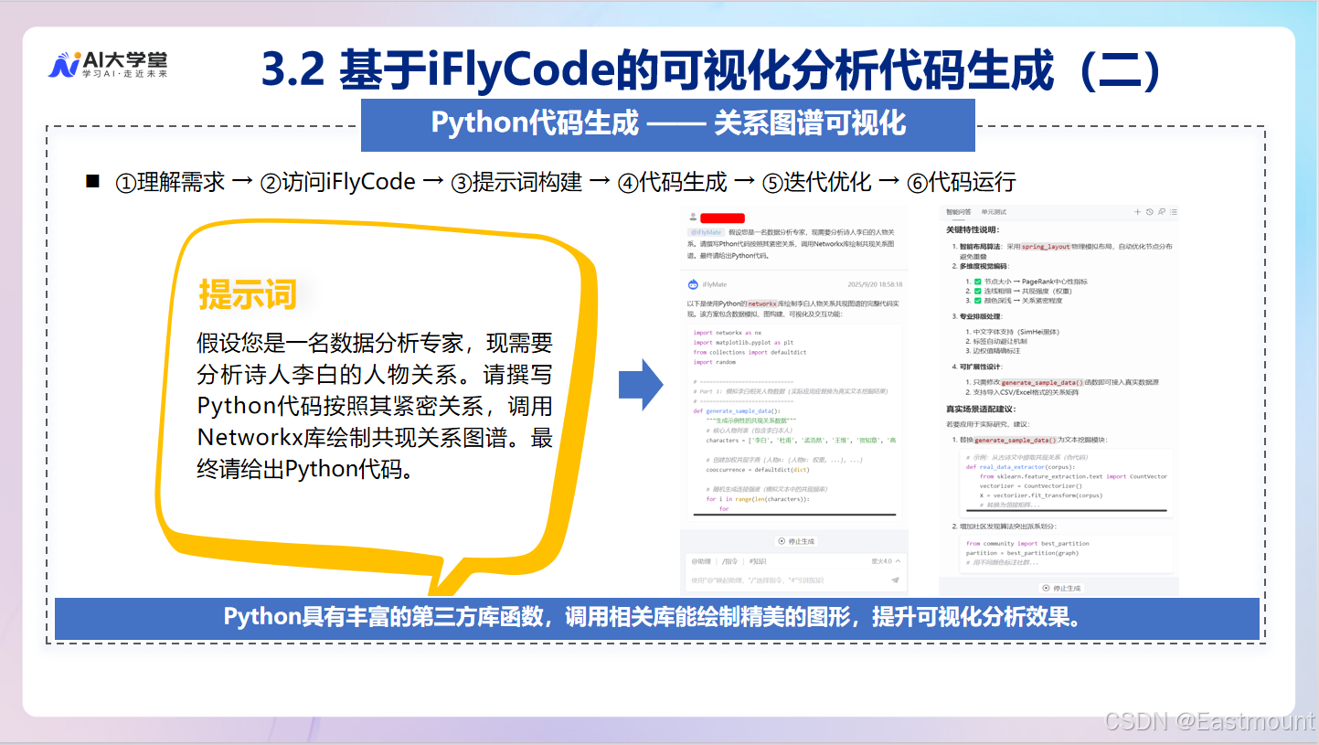This screenshot has width=1319, height=745.
Task: Click the @iFlyMate mention tag
Action: [706, 232]
